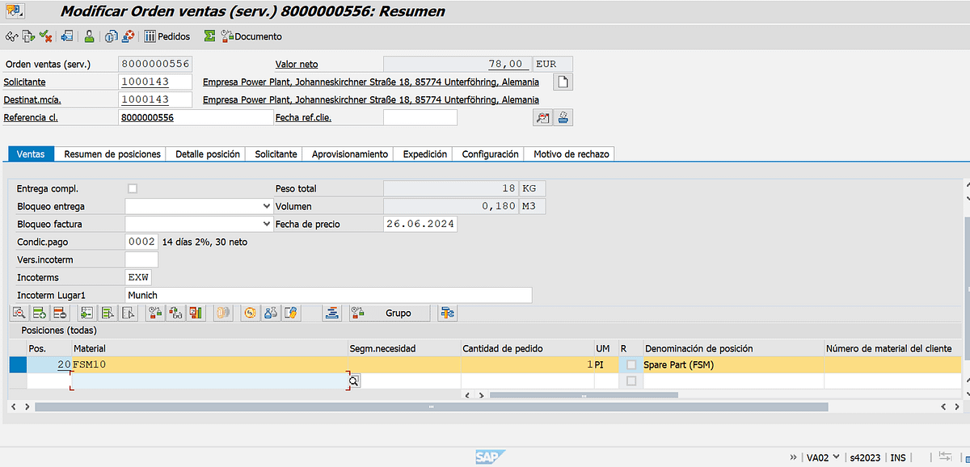The image size is (970, 467).
Task: Click the flow-chart with lock icon left of hierarchy icon
Action: click(155, 313)
